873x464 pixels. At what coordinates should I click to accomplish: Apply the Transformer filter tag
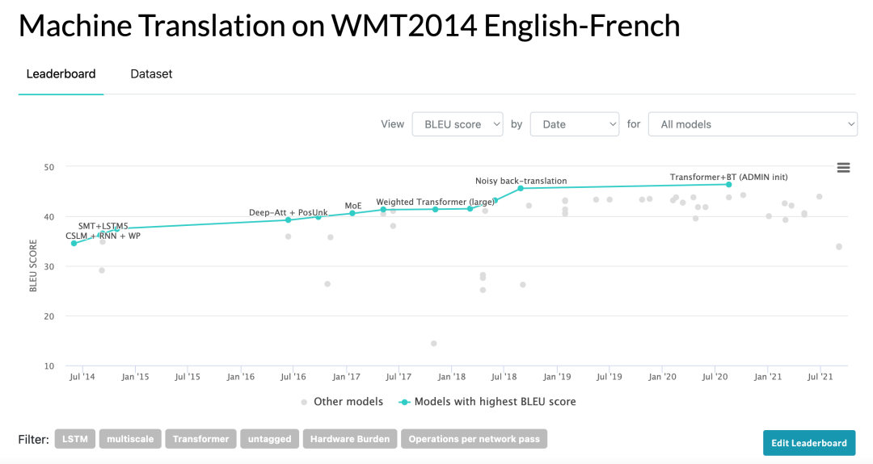coord(200,439)
